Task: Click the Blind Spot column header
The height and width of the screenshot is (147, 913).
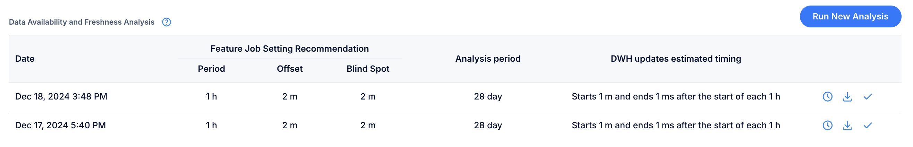Action: pos(368,69)
